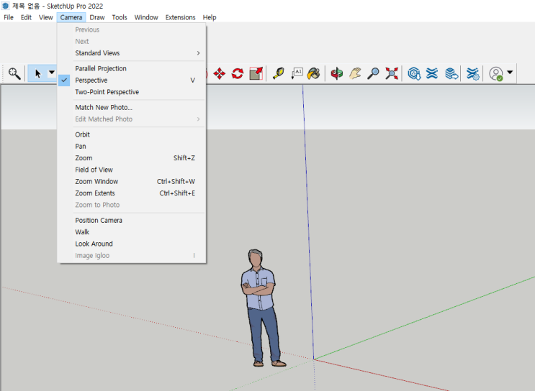
Task: Choose Match New Photo... entry
Action: (132, 107)
